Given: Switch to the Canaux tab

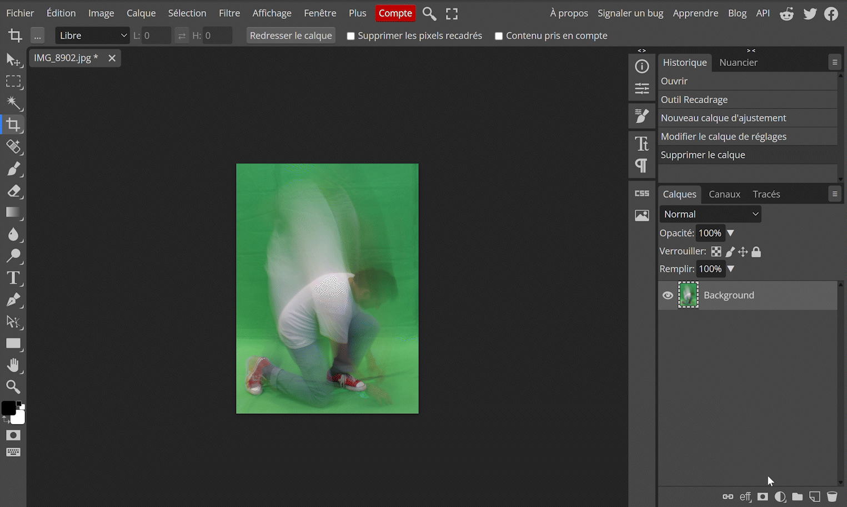Looking at the screenshot, I should (724, 194).
